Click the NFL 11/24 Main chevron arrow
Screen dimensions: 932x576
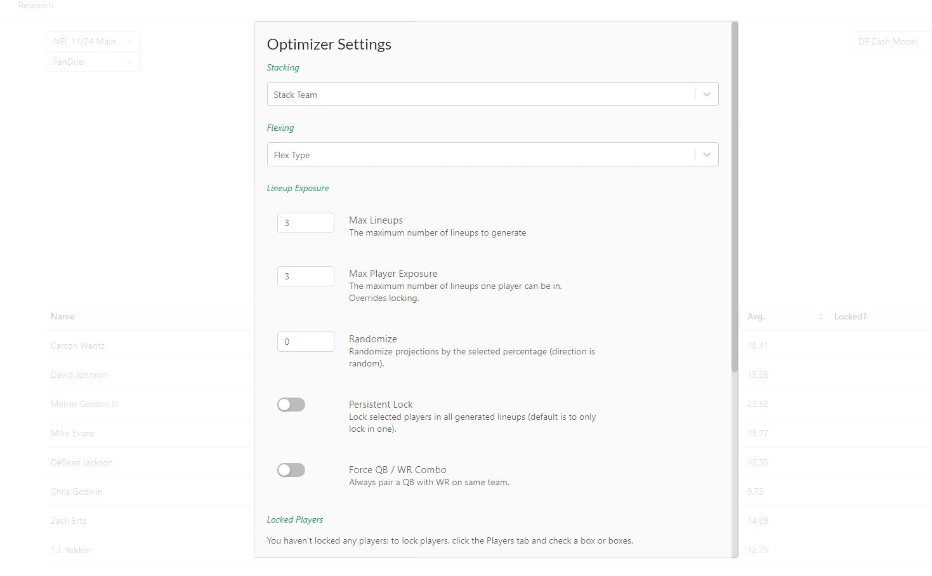pos(129,41)
